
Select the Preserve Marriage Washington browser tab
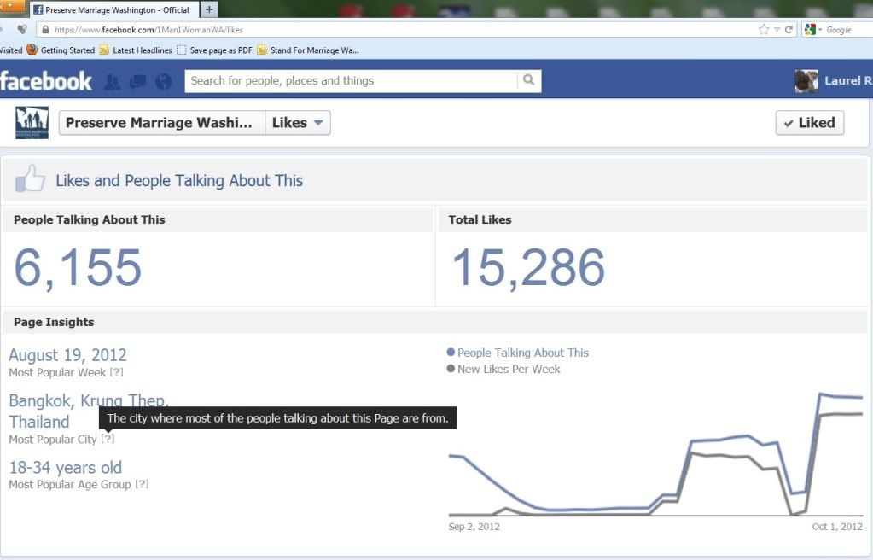(x=113, y=9)
